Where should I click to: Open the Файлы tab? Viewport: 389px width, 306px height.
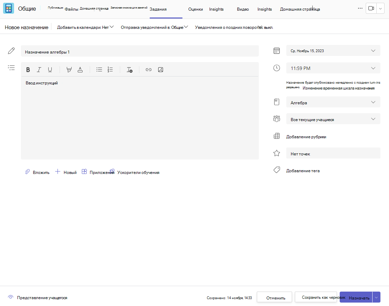[72, 9]
